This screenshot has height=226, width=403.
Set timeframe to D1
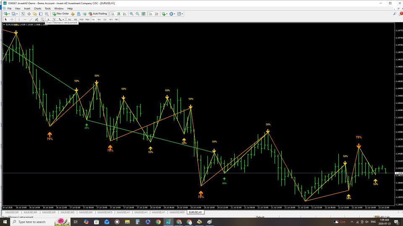point(105,20)
